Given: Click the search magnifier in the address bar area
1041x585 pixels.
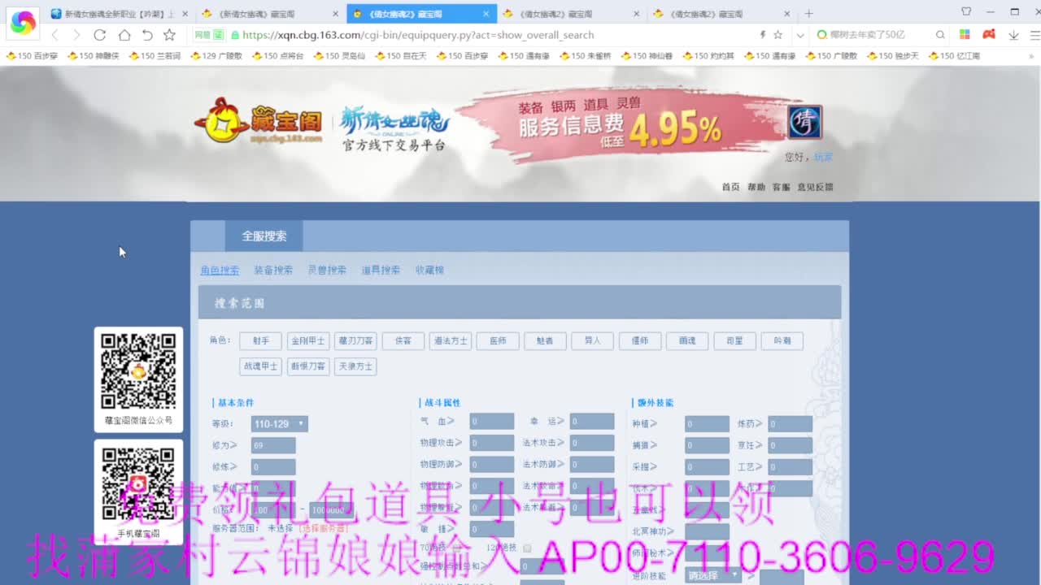Looking at the screenshot, I should point(940,35).
